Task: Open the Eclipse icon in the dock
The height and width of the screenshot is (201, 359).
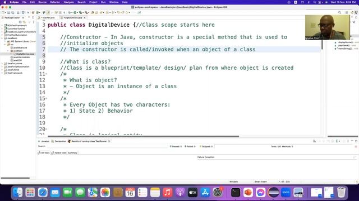Action: coord(273,193)
